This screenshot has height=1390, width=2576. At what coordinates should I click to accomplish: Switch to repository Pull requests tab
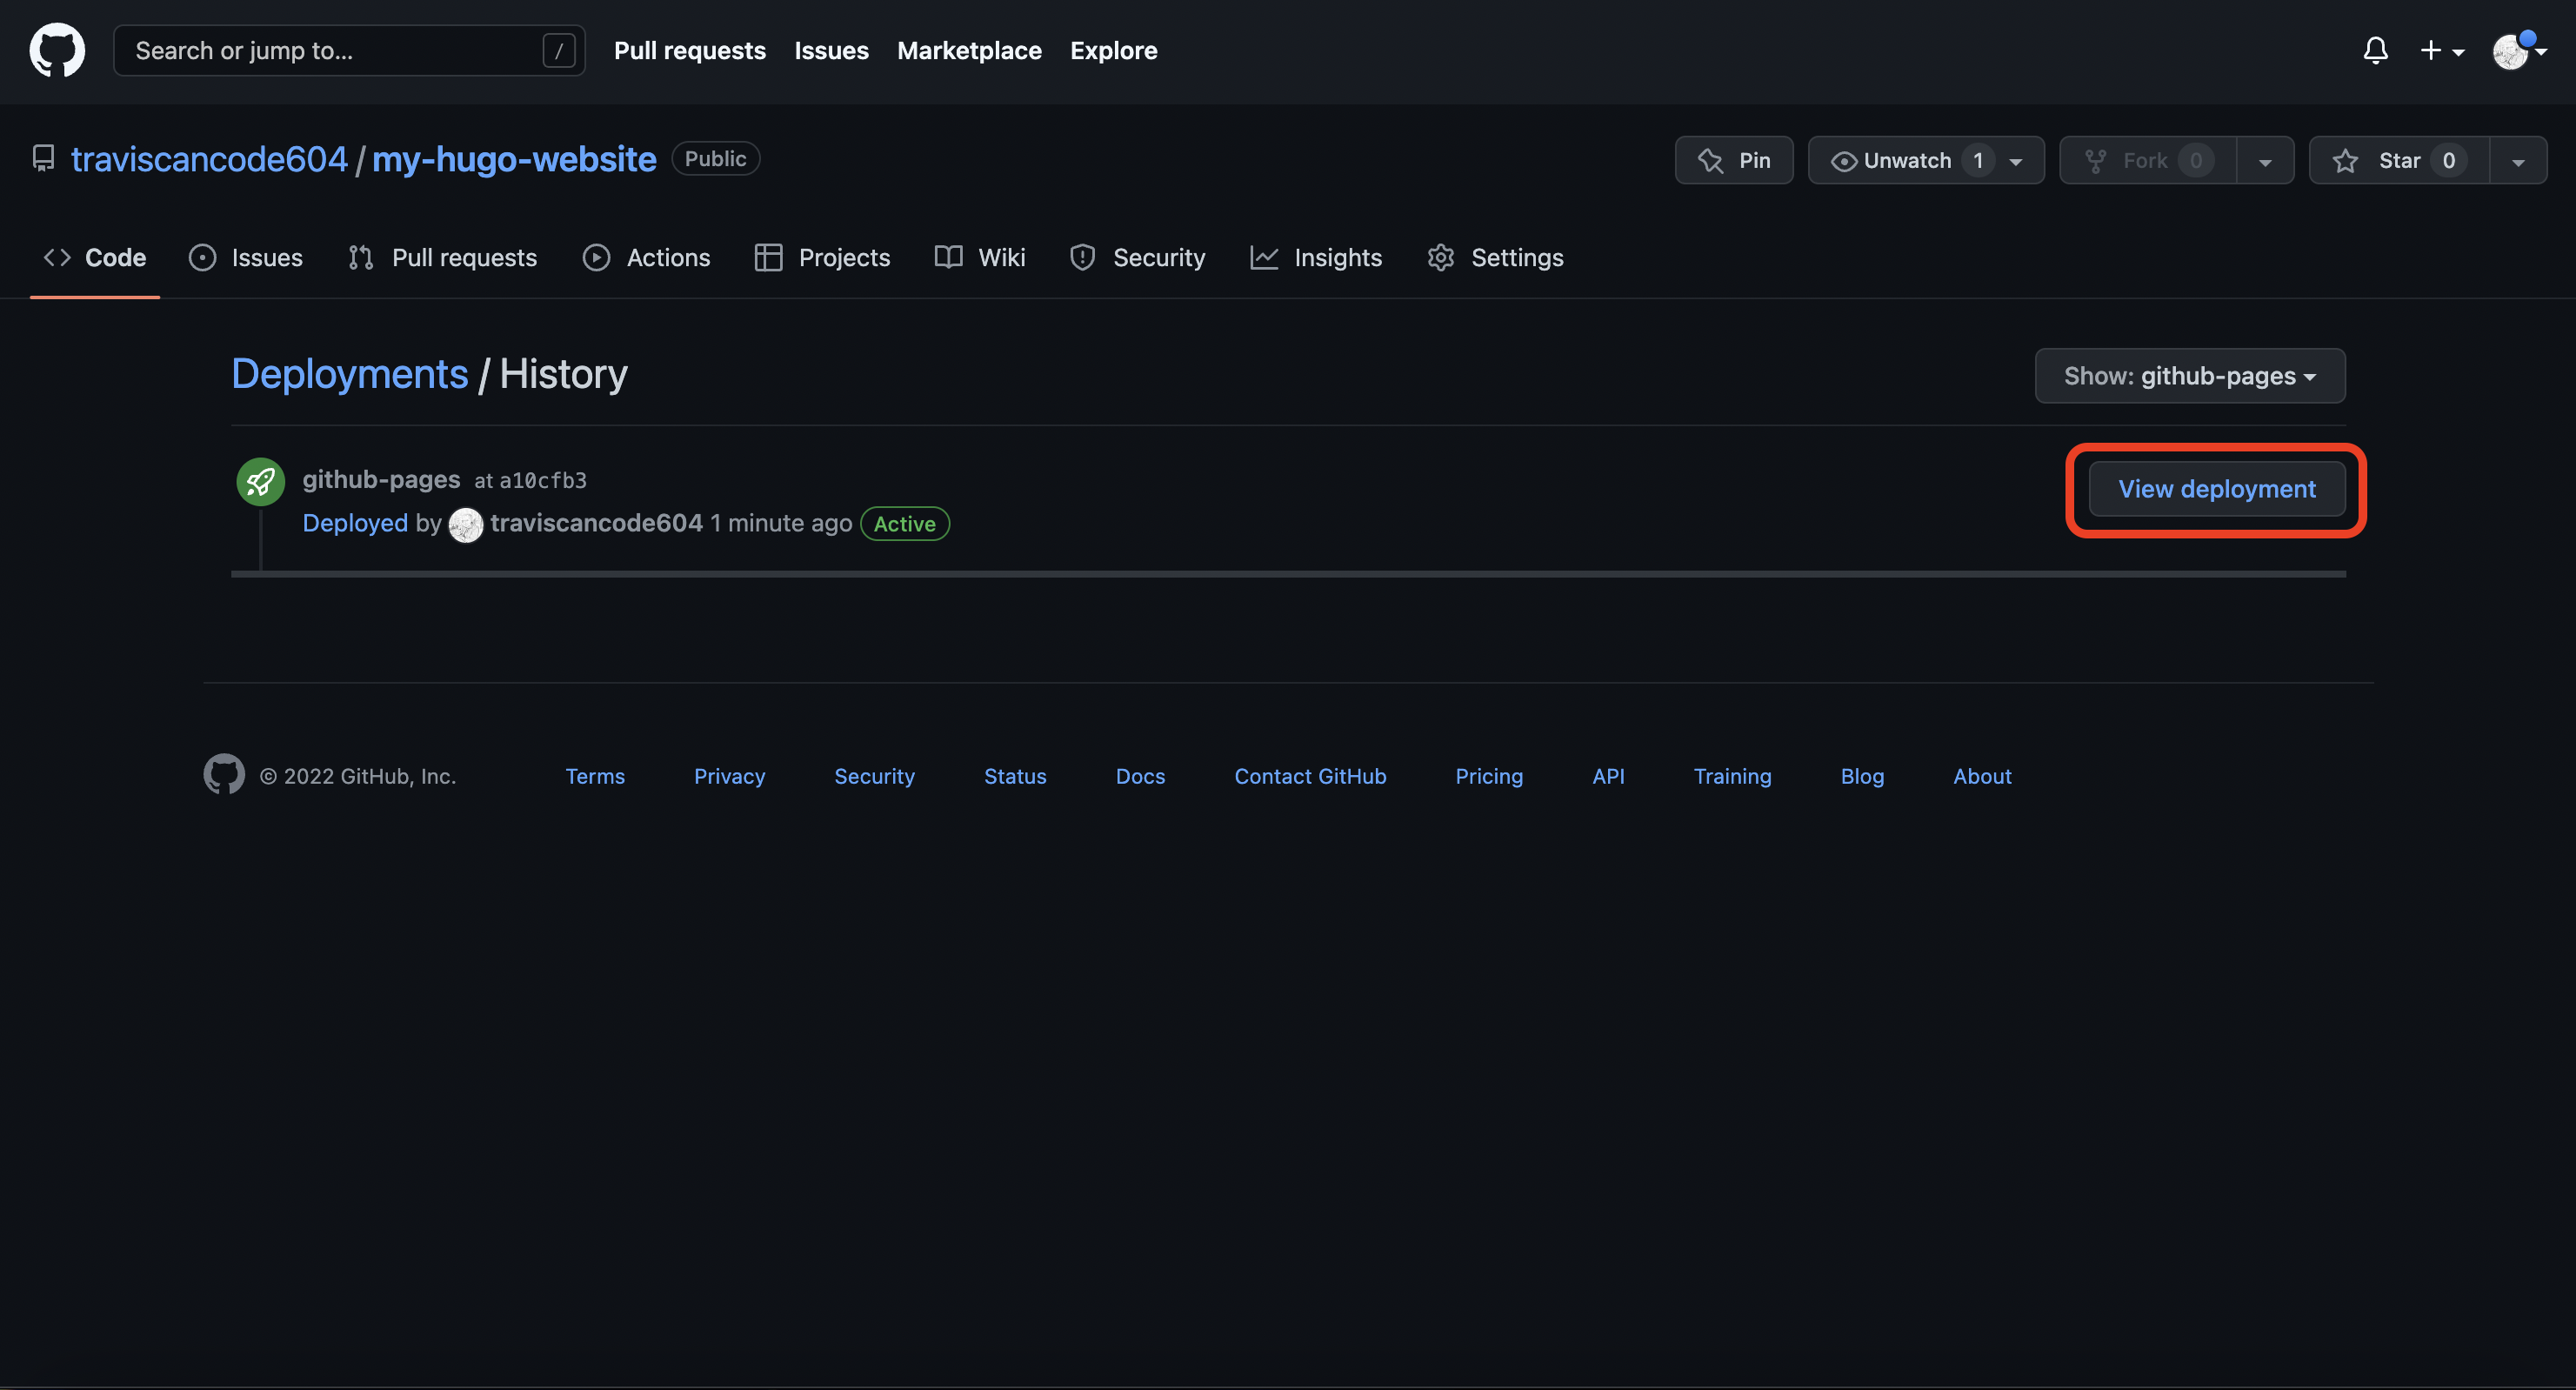(442, 257)
